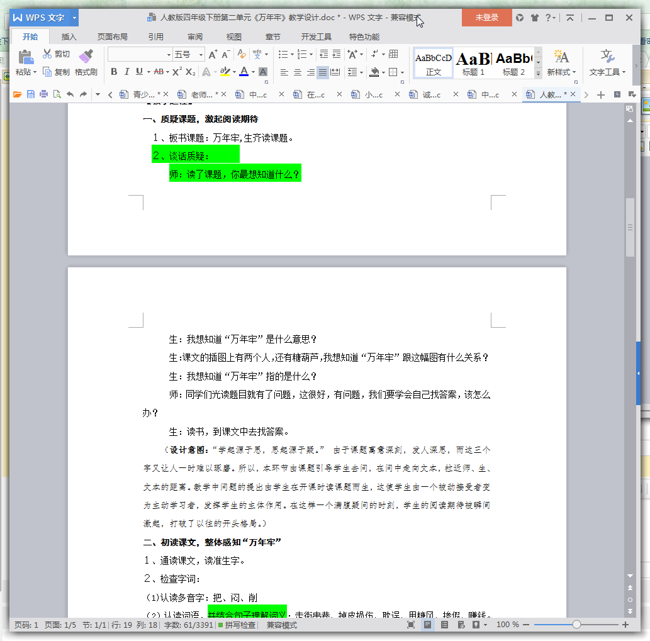Click the 未登录 login button

pyautogui.click(x=486, y=18)
